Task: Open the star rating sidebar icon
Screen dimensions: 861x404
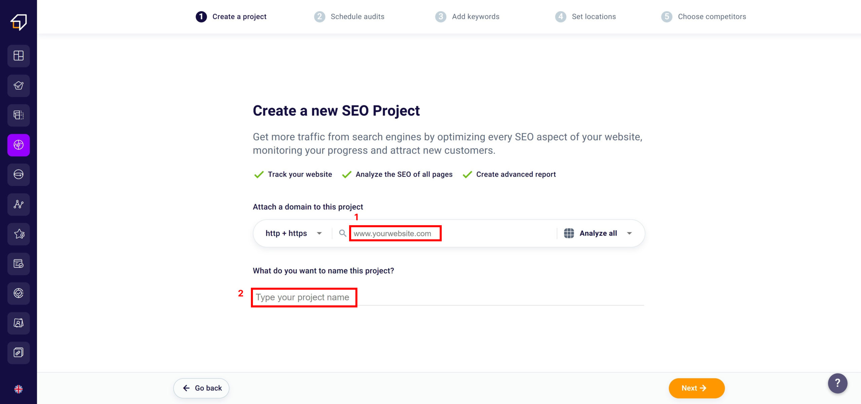Action: pos(18,234)
